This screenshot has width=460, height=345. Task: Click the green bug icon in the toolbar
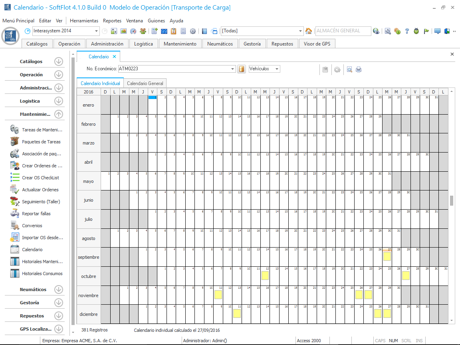[x=416, y=31]
